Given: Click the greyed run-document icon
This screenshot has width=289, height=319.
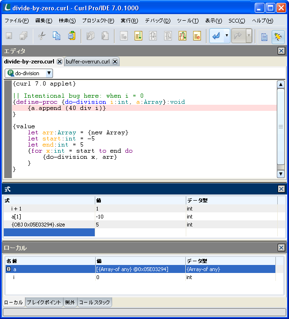Looking at the screenshot, I should tap(124, 36).
